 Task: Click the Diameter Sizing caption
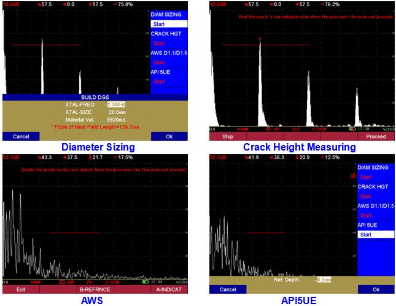[x=98, y=147]
